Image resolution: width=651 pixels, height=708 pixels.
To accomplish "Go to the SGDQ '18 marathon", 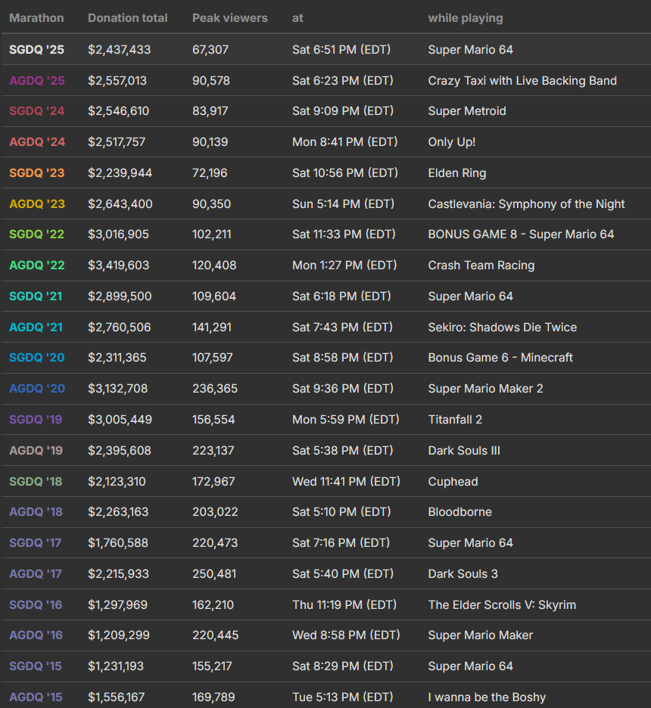I will 36,481.
